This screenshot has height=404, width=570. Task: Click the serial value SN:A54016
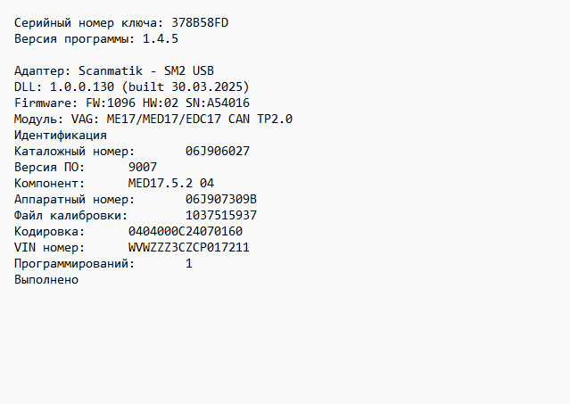(x=218, y=103)
